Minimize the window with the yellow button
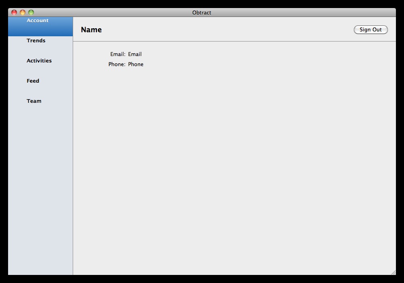This screenshot has width=404, height=283. 23,12
